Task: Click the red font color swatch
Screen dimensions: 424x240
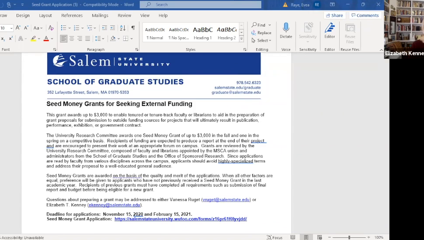Action: click(x=46, y=39)
